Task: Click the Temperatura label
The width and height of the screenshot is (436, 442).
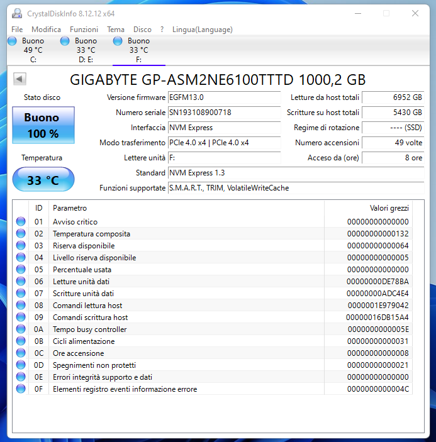Action: tap(42, 158)
